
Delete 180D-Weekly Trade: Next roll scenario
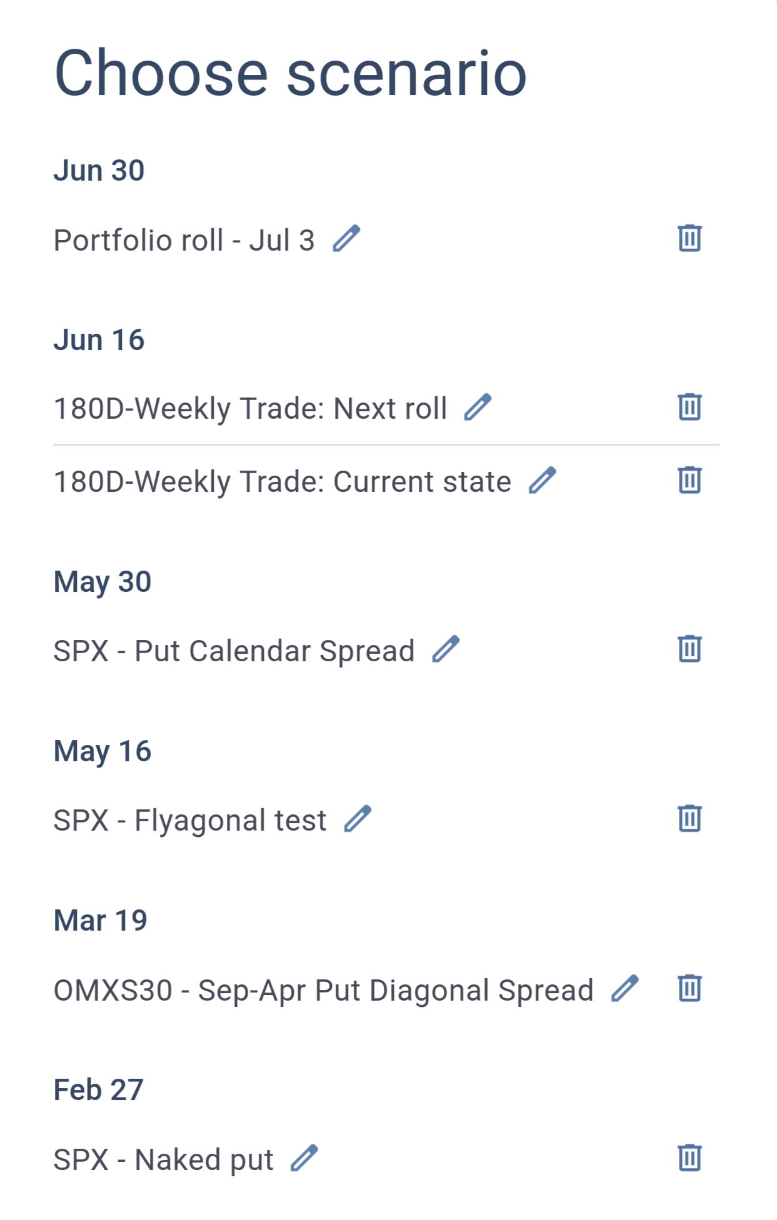point(689,407)
